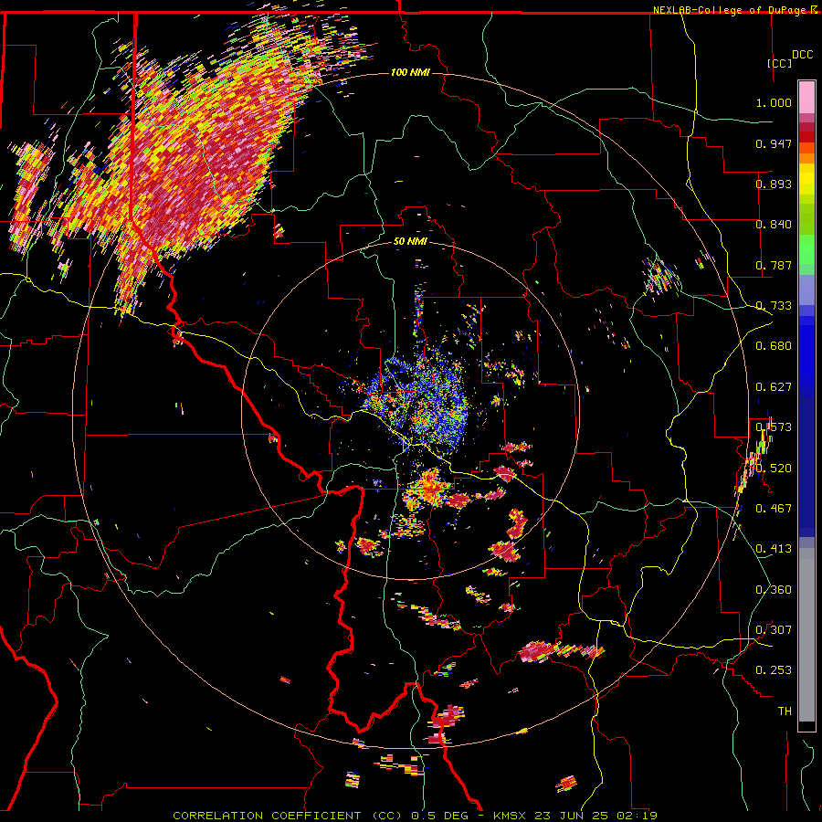Pick the light pink top segment of the color bar

click(x=806, y=97)
